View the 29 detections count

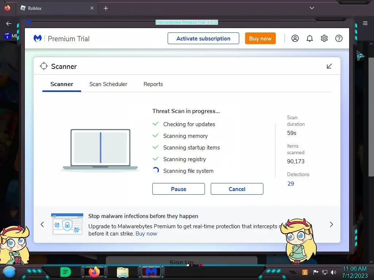tap(290, 184)
